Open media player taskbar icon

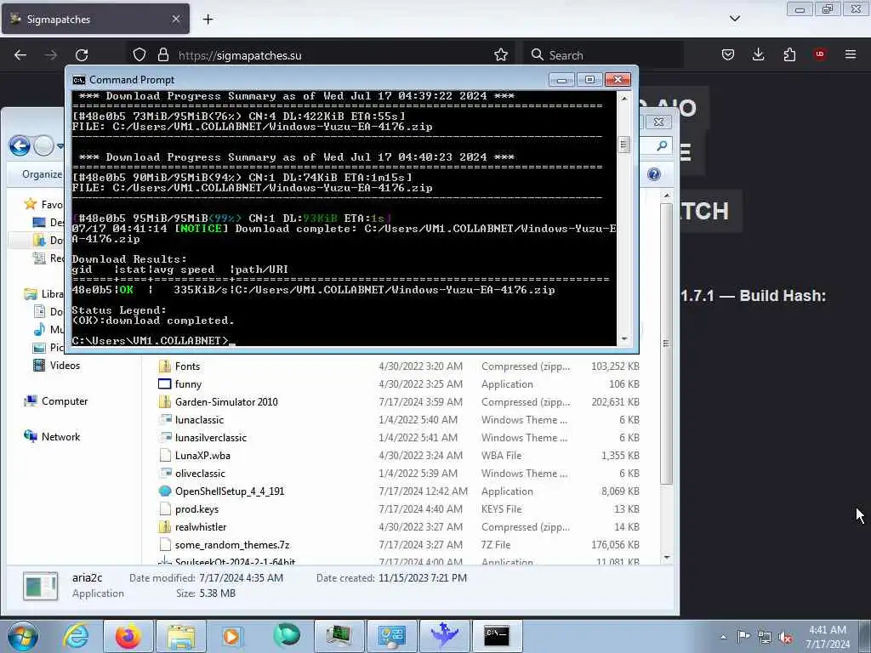pyautogui.click(x=233, y=636)
